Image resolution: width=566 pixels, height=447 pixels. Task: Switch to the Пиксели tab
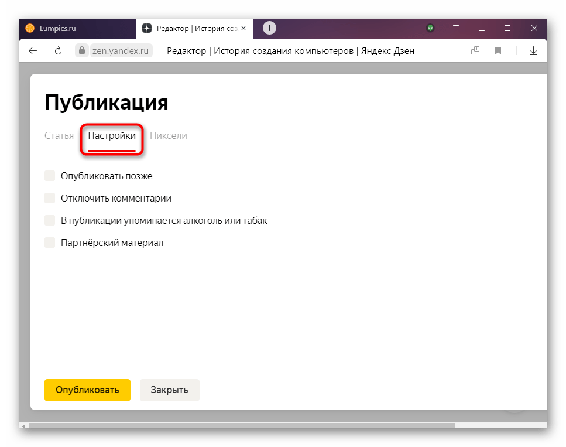coord(169,135)
